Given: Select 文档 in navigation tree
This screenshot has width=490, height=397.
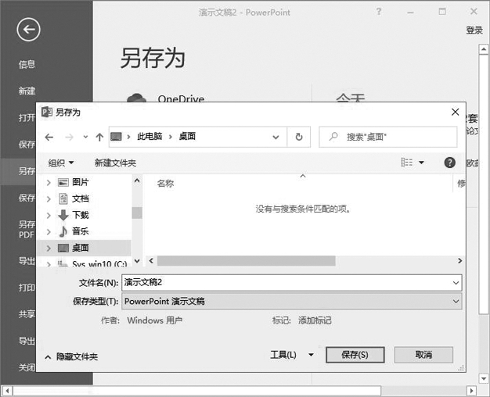Looking at the screenshot, I should [81, 198].
